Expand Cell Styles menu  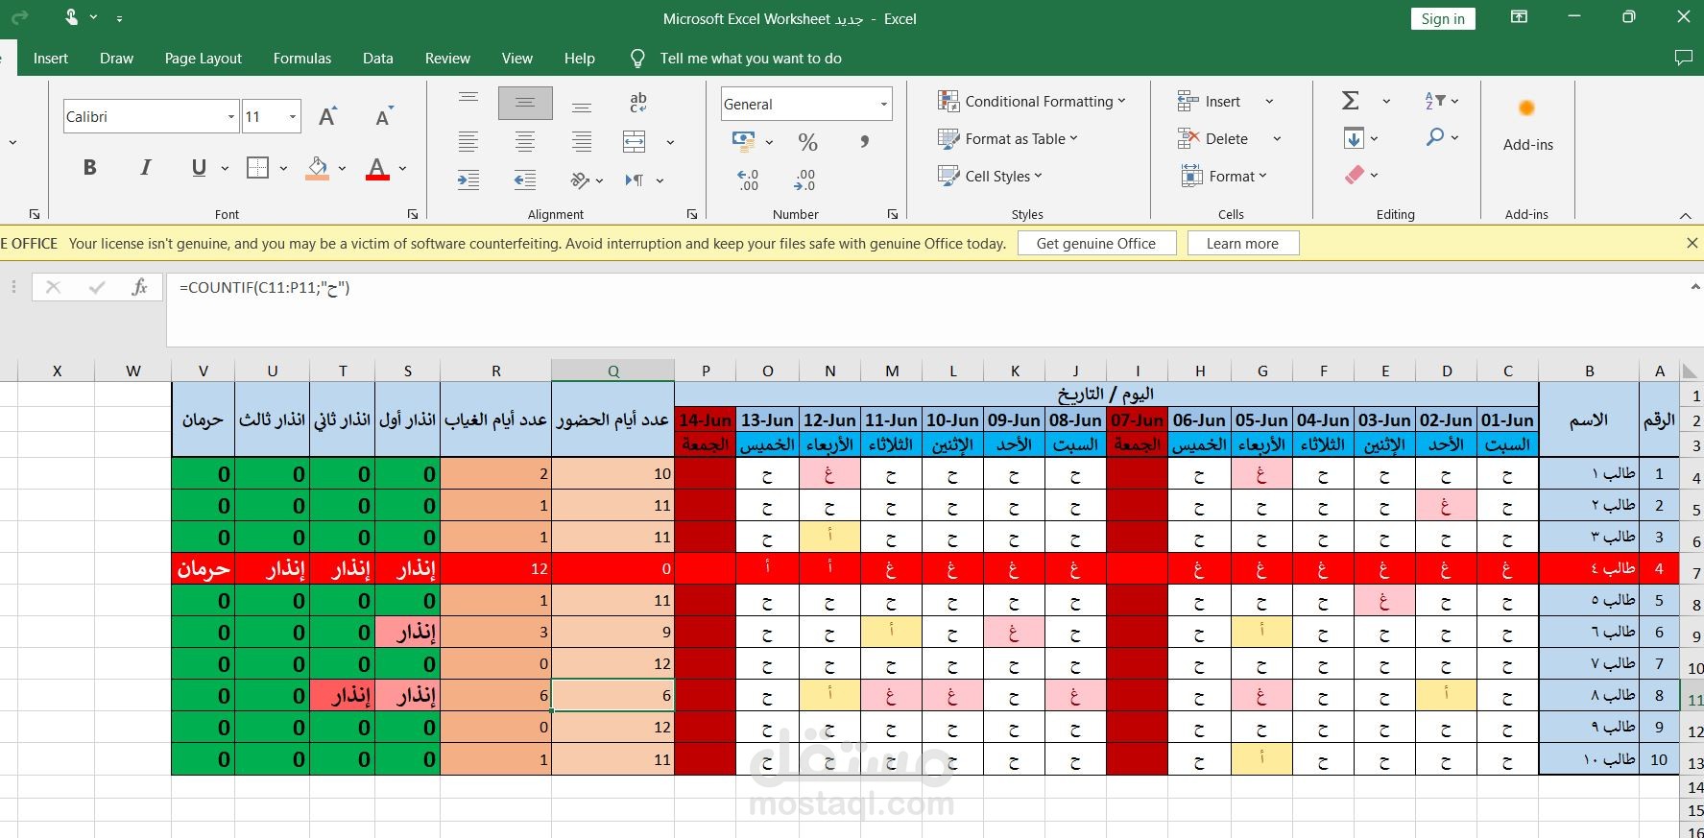tap(990, 176)
